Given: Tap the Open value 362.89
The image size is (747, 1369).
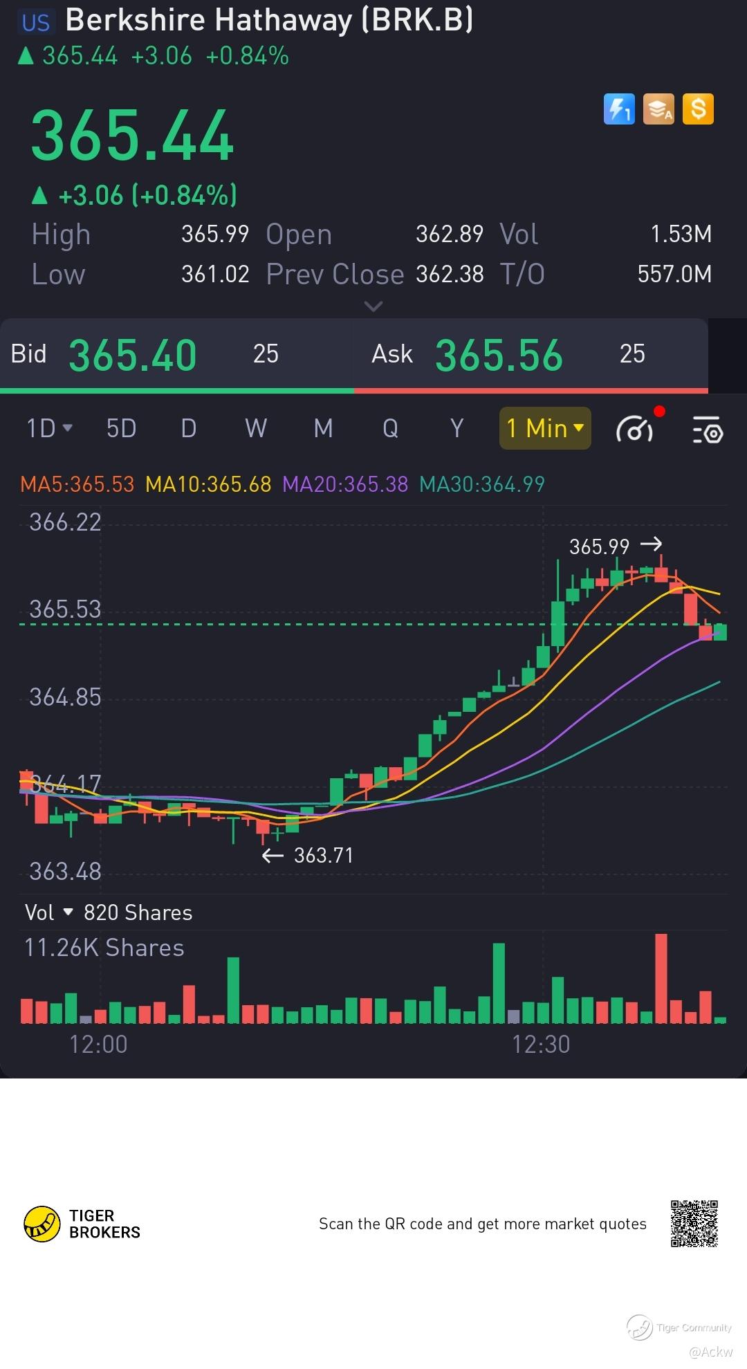Looking at the screenshot, I should [450, 234].
